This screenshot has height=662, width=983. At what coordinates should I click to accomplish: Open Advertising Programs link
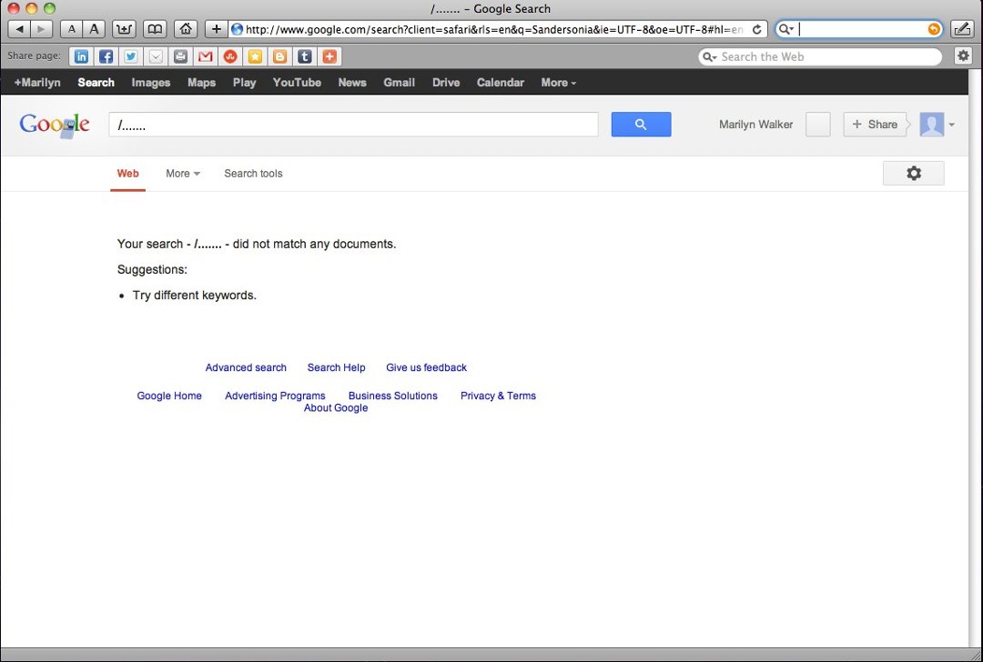click(x=275, y=396)
